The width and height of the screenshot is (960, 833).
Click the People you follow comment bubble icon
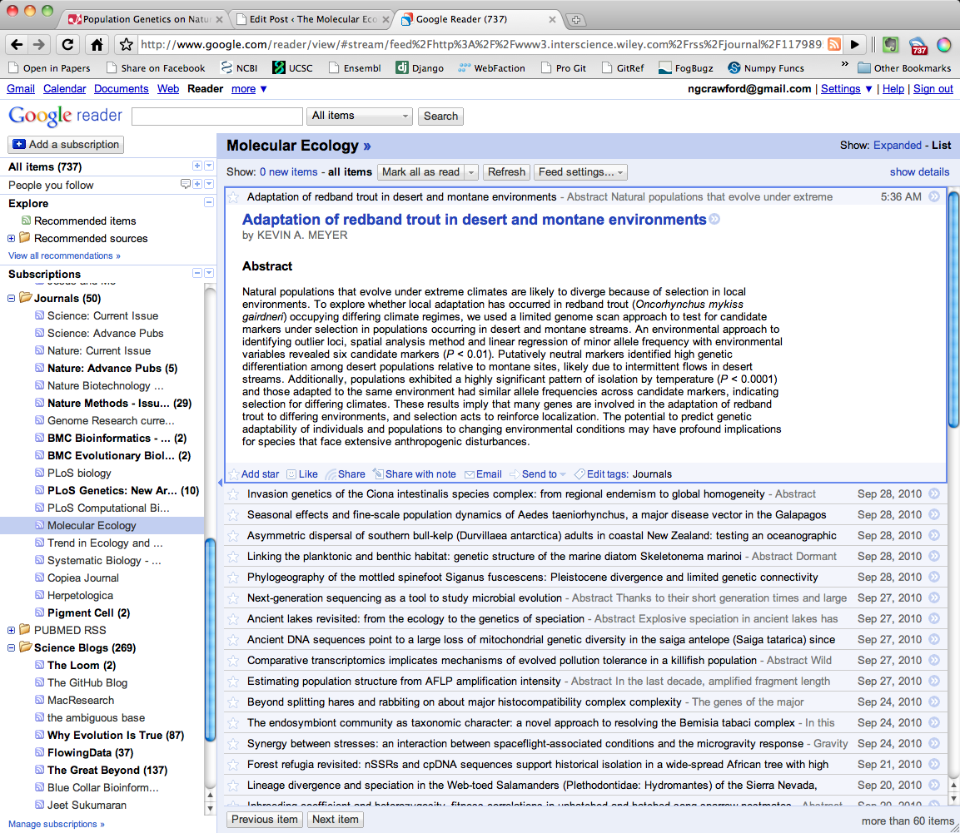pyautogui.click(x=186, y=184)
